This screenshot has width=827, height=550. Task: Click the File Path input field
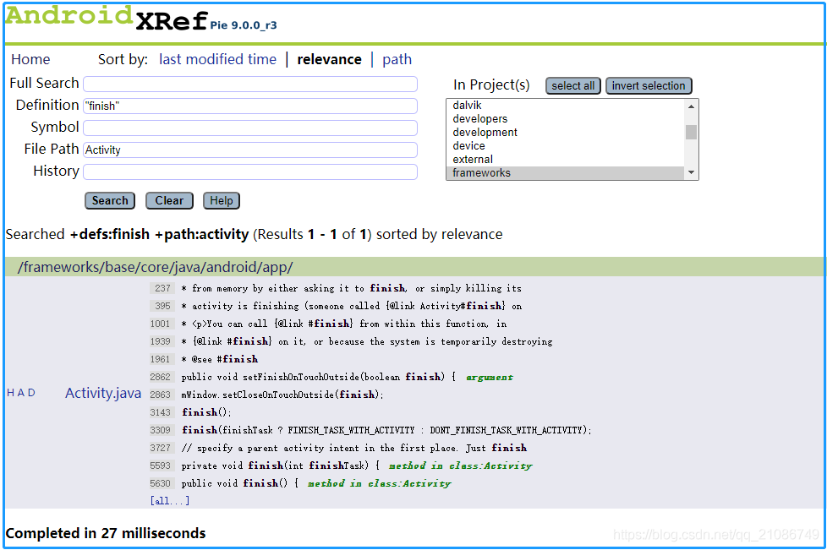click(x=250, y=150)
